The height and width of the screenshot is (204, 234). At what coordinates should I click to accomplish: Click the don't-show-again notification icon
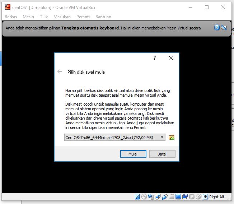(x=224, y=28)
